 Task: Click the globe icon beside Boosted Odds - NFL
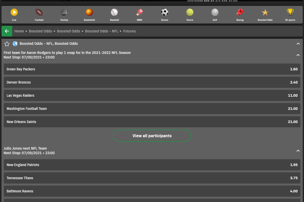click(x=15, y=44)
